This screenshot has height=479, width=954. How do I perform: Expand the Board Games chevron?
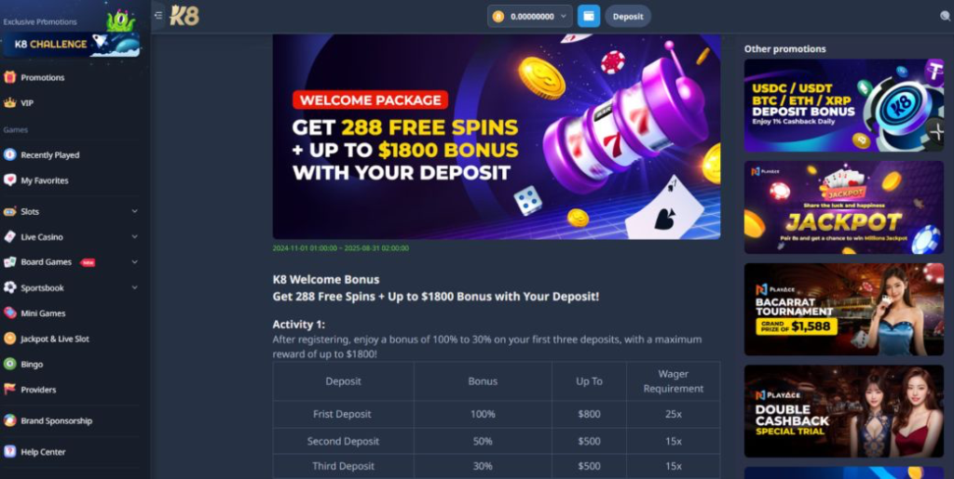(134, 262)
